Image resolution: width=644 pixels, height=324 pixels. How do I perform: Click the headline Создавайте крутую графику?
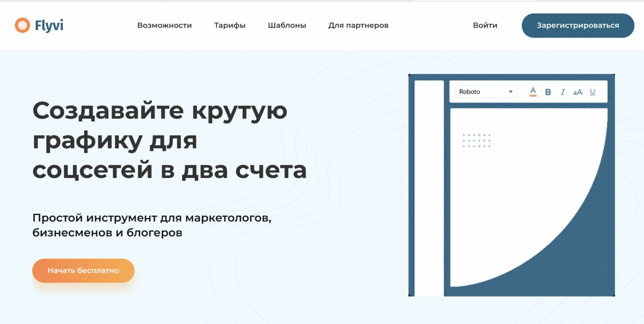pyautogui.click(x=169, y=140)
